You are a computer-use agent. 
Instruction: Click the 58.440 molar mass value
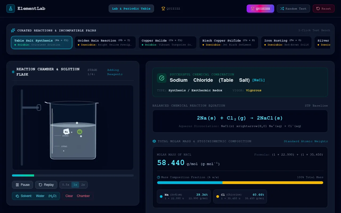[x=171, y=163]
